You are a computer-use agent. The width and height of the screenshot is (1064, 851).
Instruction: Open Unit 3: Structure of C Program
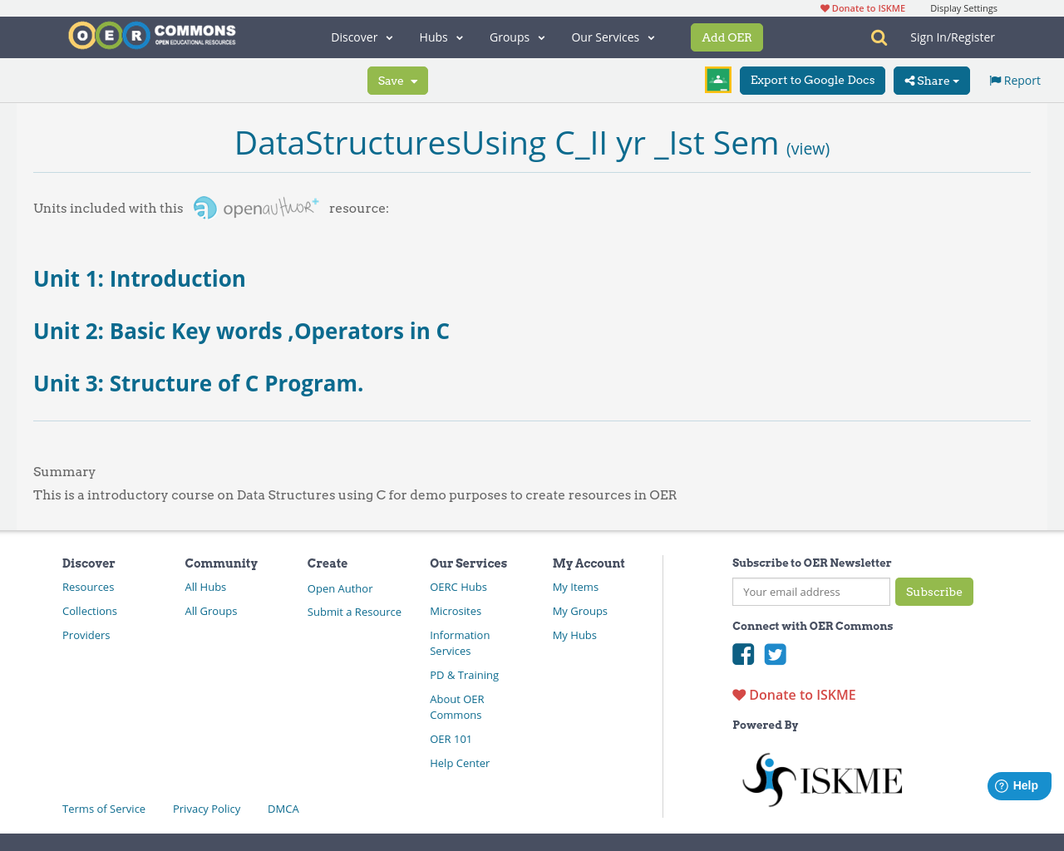199,383
